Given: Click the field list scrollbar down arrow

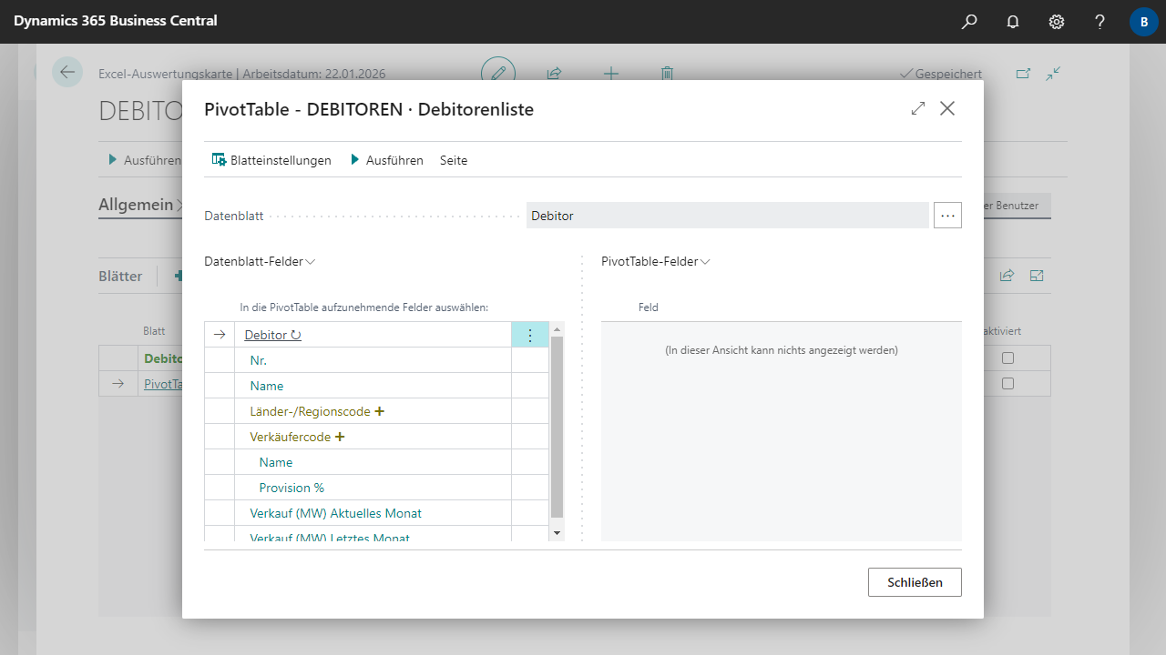Looking at the screenshot, I should click(557, 532).
